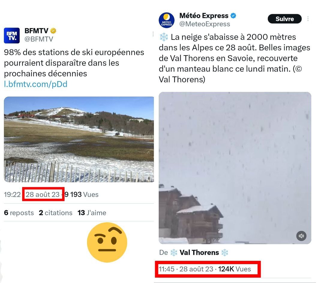Click the snowflake icon before Val Thorens
324x283 pixels.
tap(174, 252)
